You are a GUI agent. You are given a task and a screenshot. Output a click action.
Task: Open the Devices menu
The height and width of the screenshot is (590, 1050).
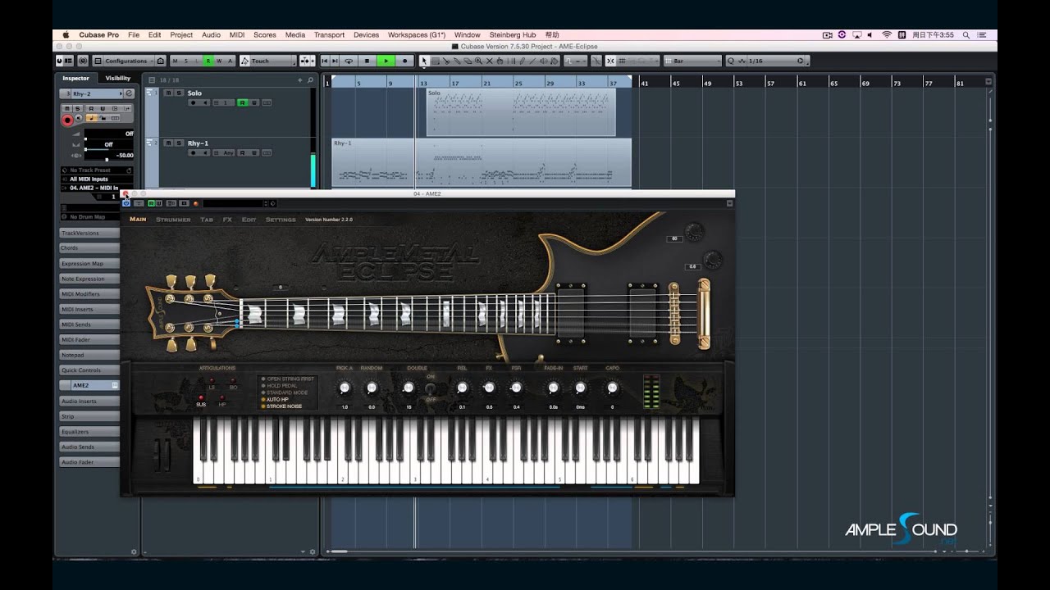pos(366,34)
